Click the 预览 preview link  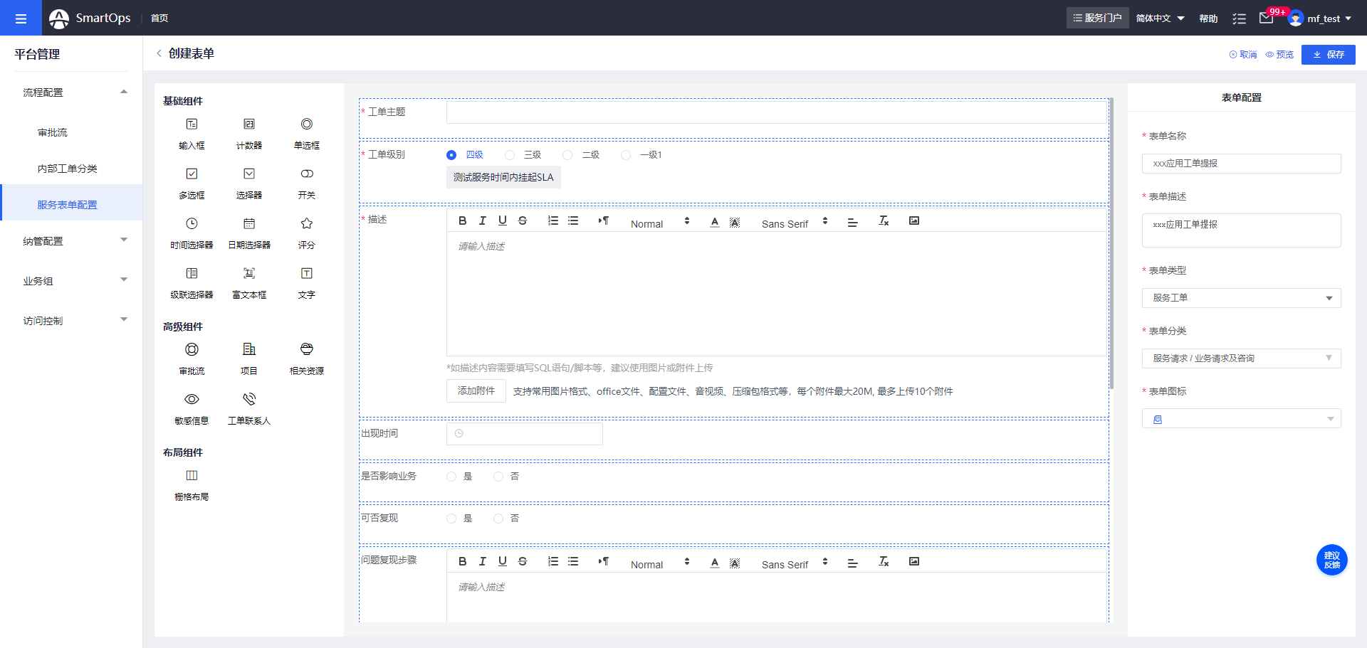(x=1279, y=55)
